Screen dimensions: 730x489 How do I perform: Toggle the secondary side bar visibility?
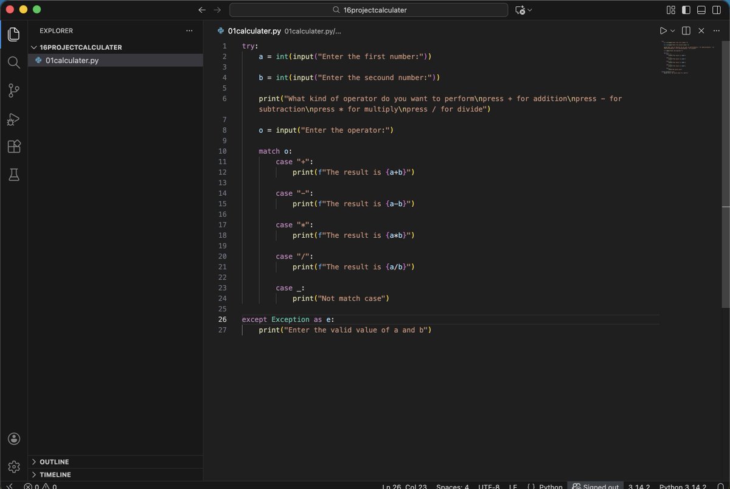coord(715,10)
